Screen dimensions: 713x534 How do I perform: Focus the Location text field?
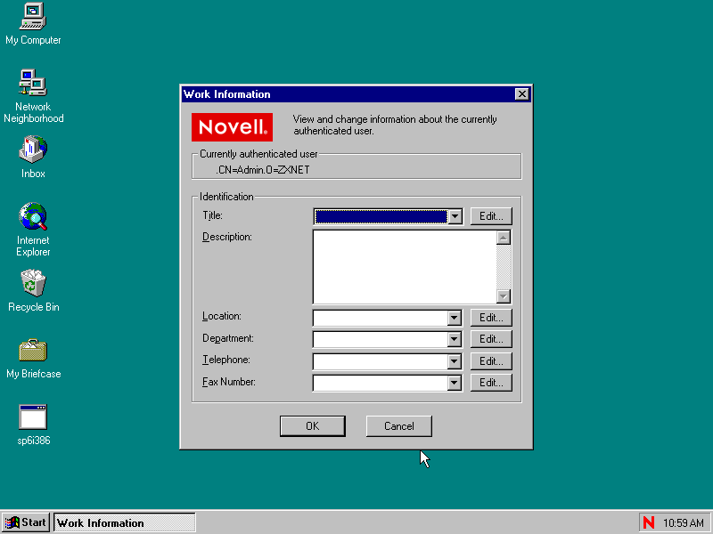click(x=381, y=318)
